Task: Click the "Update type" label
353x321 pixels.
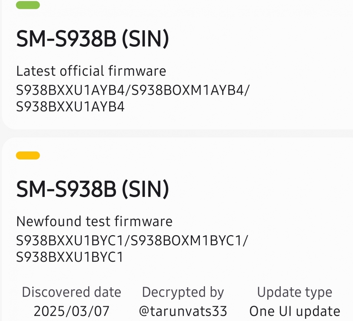Action: pos(294,292)
